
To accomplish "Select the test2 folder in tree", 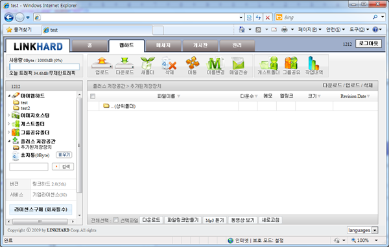I will [x=25, y=108].
